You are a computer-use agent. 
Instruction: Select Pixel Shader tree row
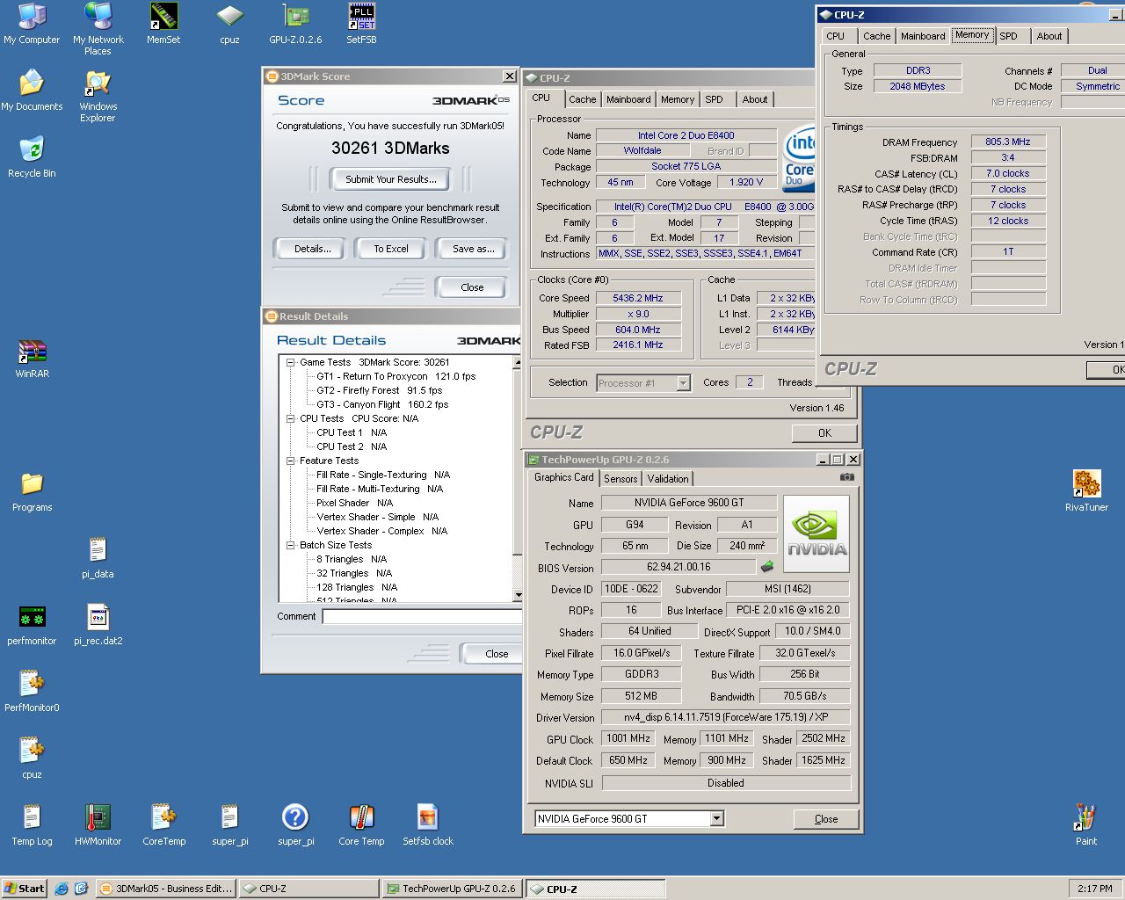point(354,503)
